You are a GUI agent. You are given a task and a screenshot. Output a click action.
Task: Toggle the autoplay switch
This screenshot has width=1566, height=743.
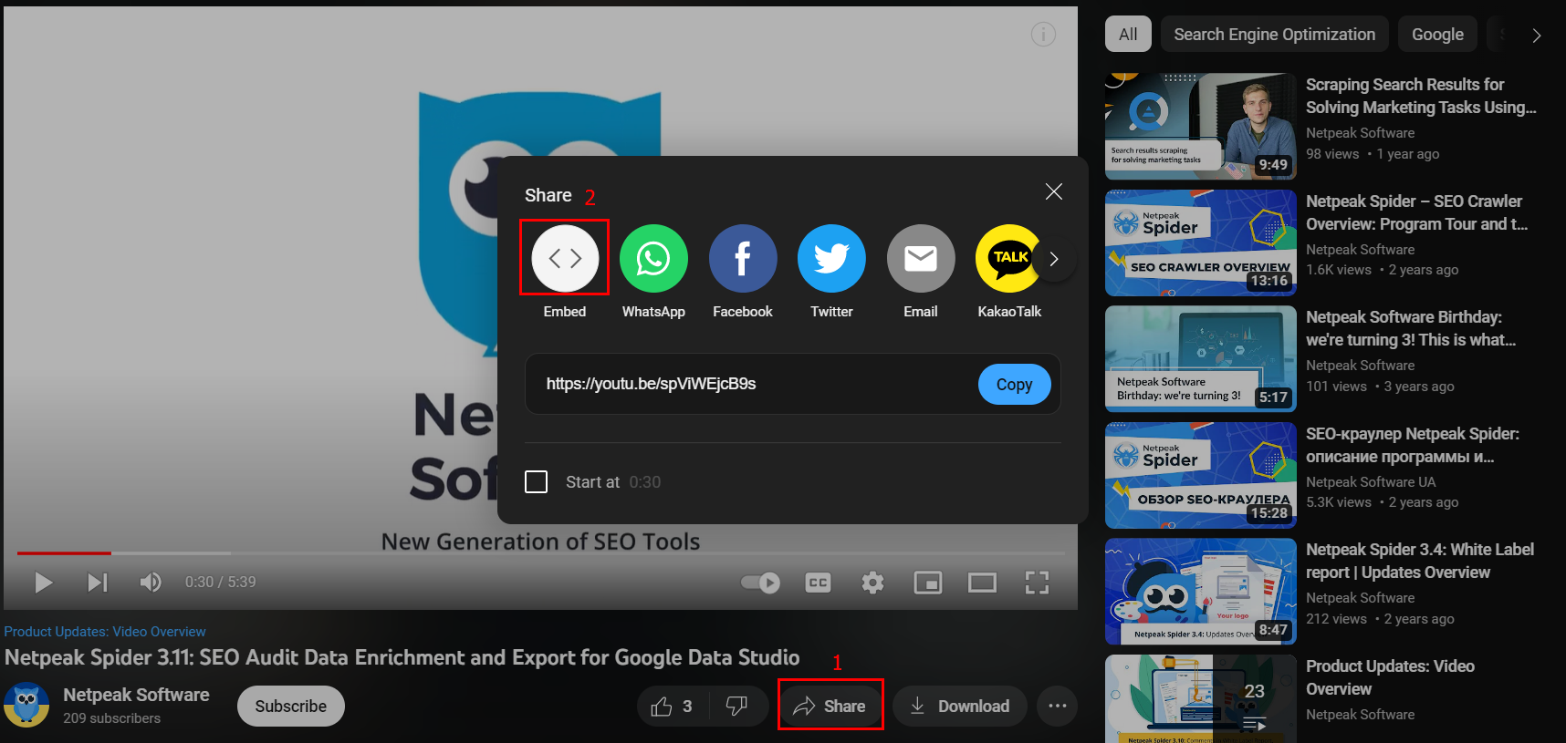(760, 583)
